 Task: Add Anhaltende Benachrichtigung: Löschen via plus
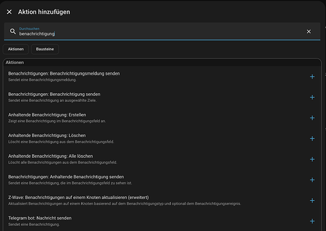point(312,138)
